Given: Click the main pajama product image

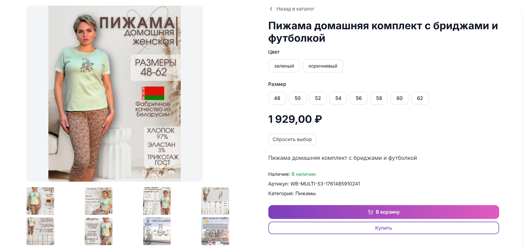Looking at the screenshot, I should [x=114, y=94].
